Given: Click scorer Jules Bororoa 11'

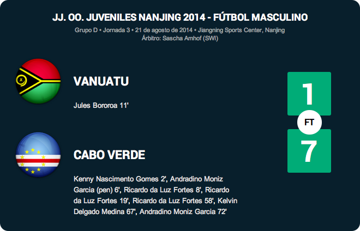Looking at the screenshot, I should pos(101,106).
